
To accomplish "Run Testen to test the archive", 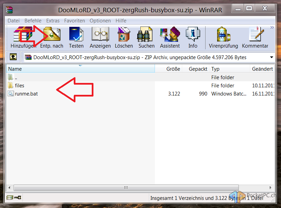I will (76, 37).
